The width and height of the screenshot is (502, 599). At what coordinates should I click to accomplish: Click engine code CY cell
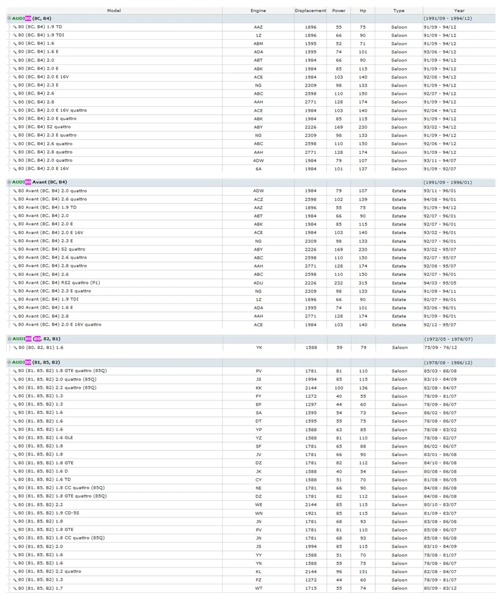point(258,480)
